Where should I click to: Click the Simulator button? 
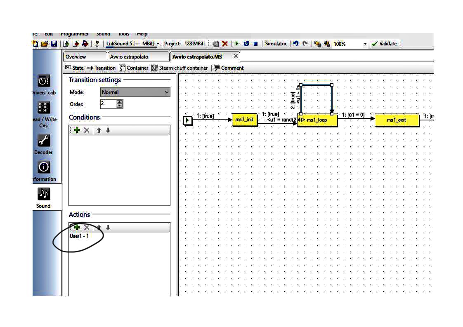pyautogui.click(x=276, y=44)
